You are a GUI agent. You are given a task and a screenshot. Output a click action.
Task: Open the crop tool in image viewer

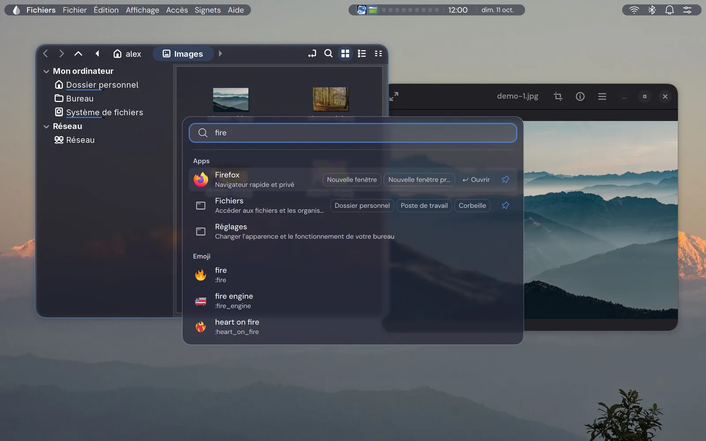pos(558,96)
